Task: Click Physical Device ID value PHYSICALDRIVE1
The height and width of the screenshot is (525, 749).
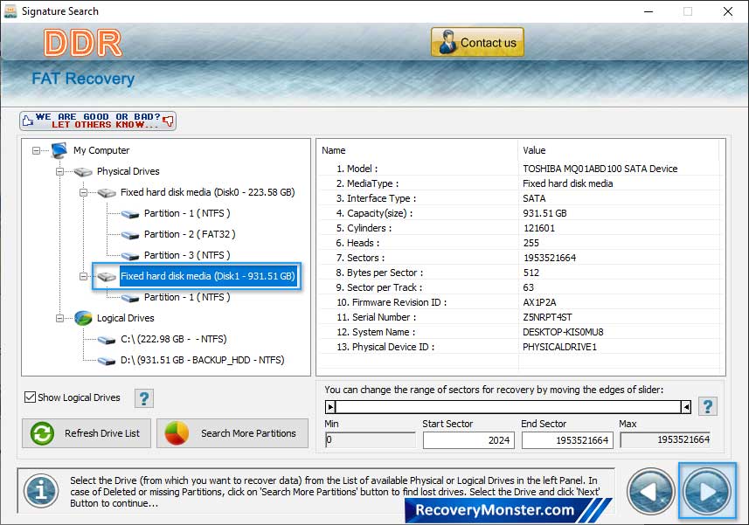Action: [559, 347]
